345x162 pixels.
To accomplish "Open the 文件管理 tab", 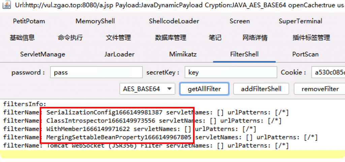I will tap(118, 38).
